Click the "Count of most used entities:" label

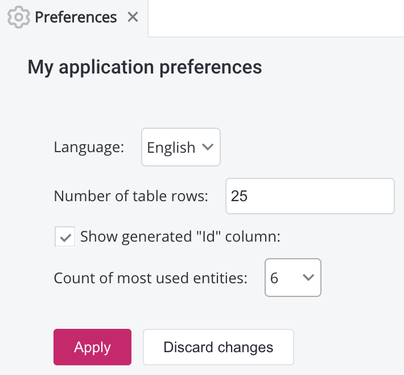(151, 278)
